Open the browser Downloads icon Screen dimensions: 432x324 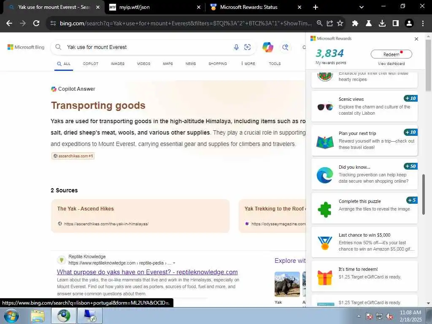tap(382, 24)
